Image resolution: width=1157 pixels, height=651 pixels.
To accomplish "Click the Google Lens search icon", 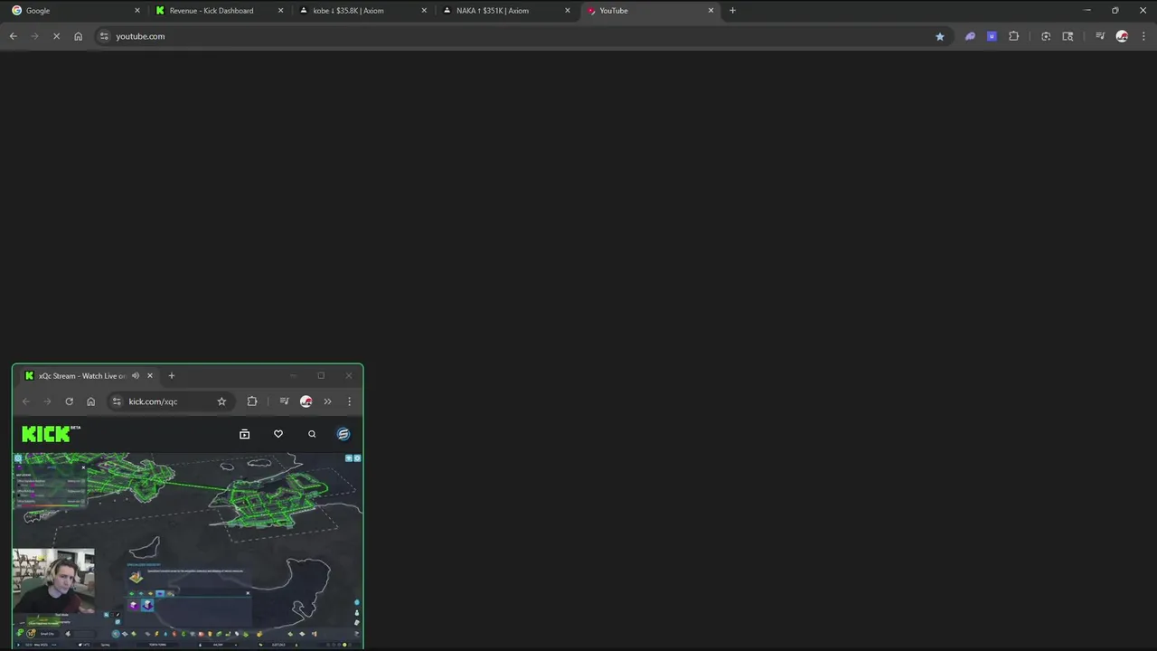I will 1046,36.
